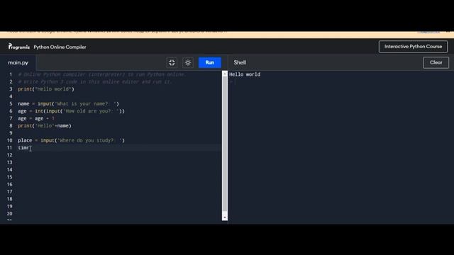
Task: Click scrollbar down arrow in editor
Action: click(x=225, y=217)
